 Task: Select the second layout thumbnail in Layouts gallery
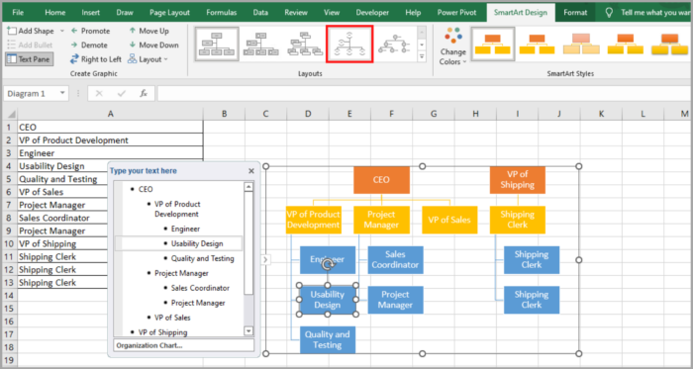tap(260, 45)
